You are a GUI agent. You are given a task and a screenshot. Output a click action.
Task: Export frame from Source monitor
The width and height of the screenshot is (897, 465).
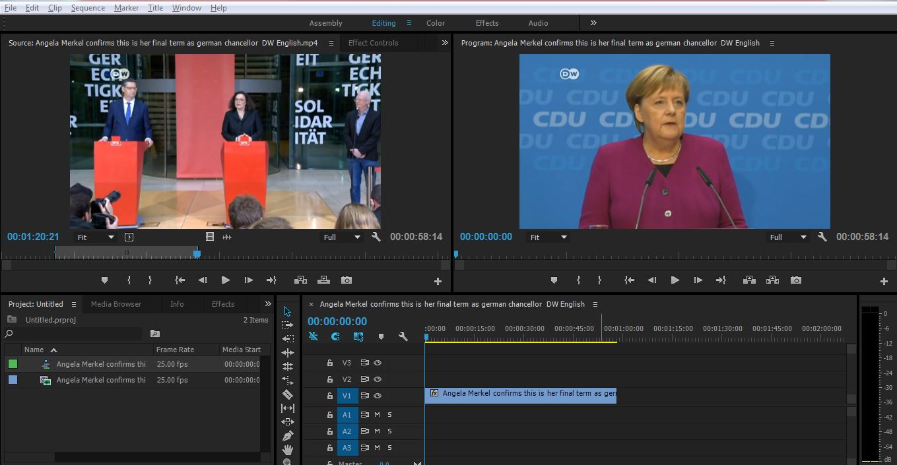tap(347, 280)
